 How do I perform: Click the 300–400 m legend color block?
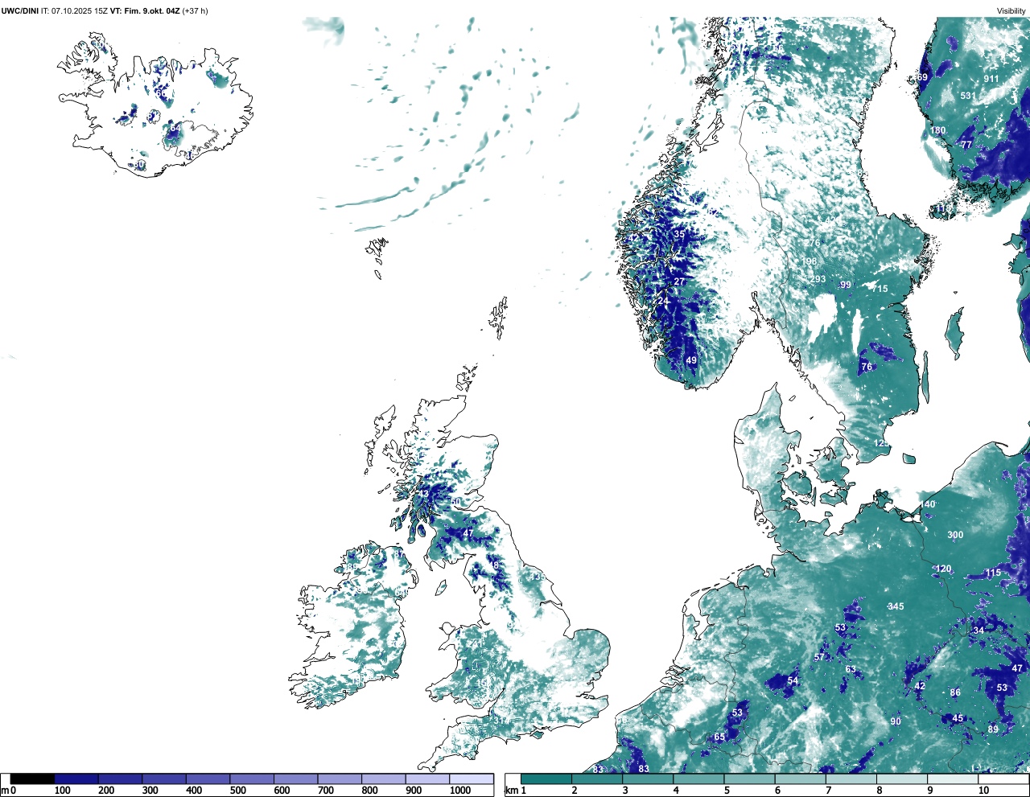[164, 779]
